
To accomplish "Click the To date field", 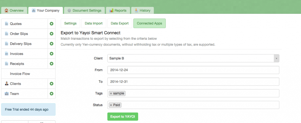I will tap(193, 82).
